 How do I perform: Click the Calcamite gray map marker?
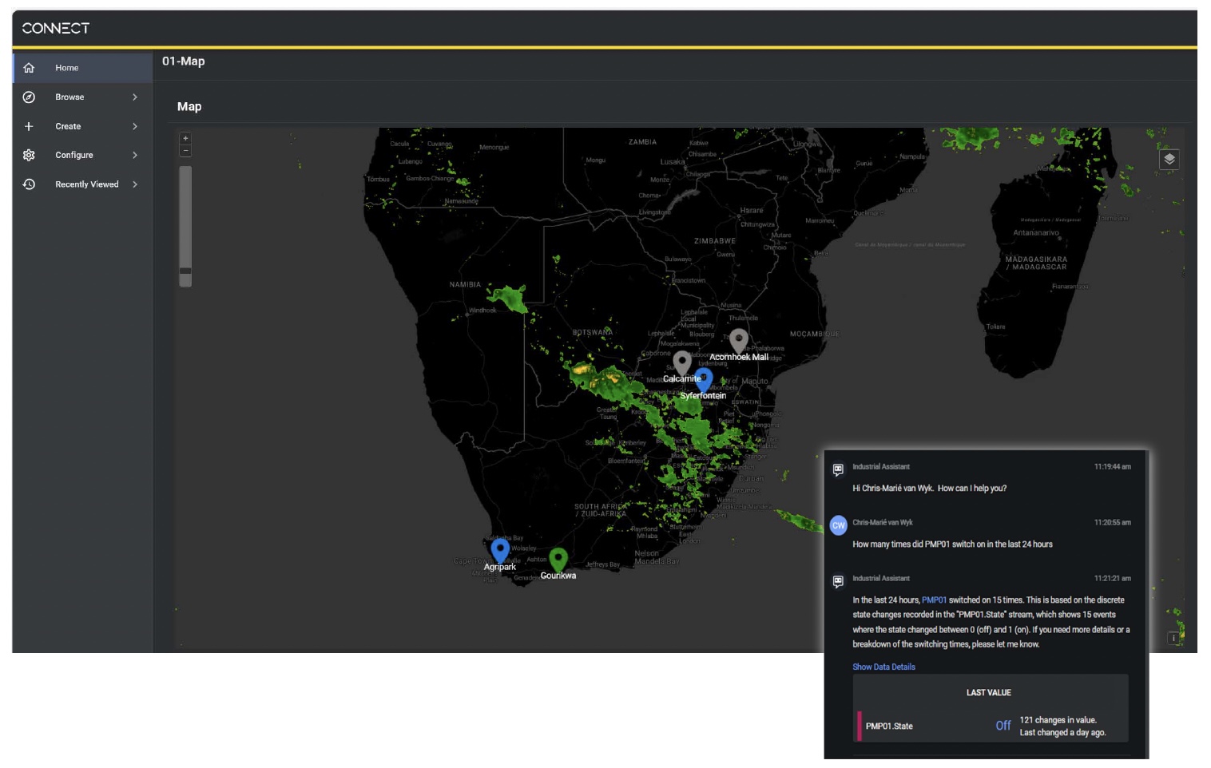click(681, 362)
